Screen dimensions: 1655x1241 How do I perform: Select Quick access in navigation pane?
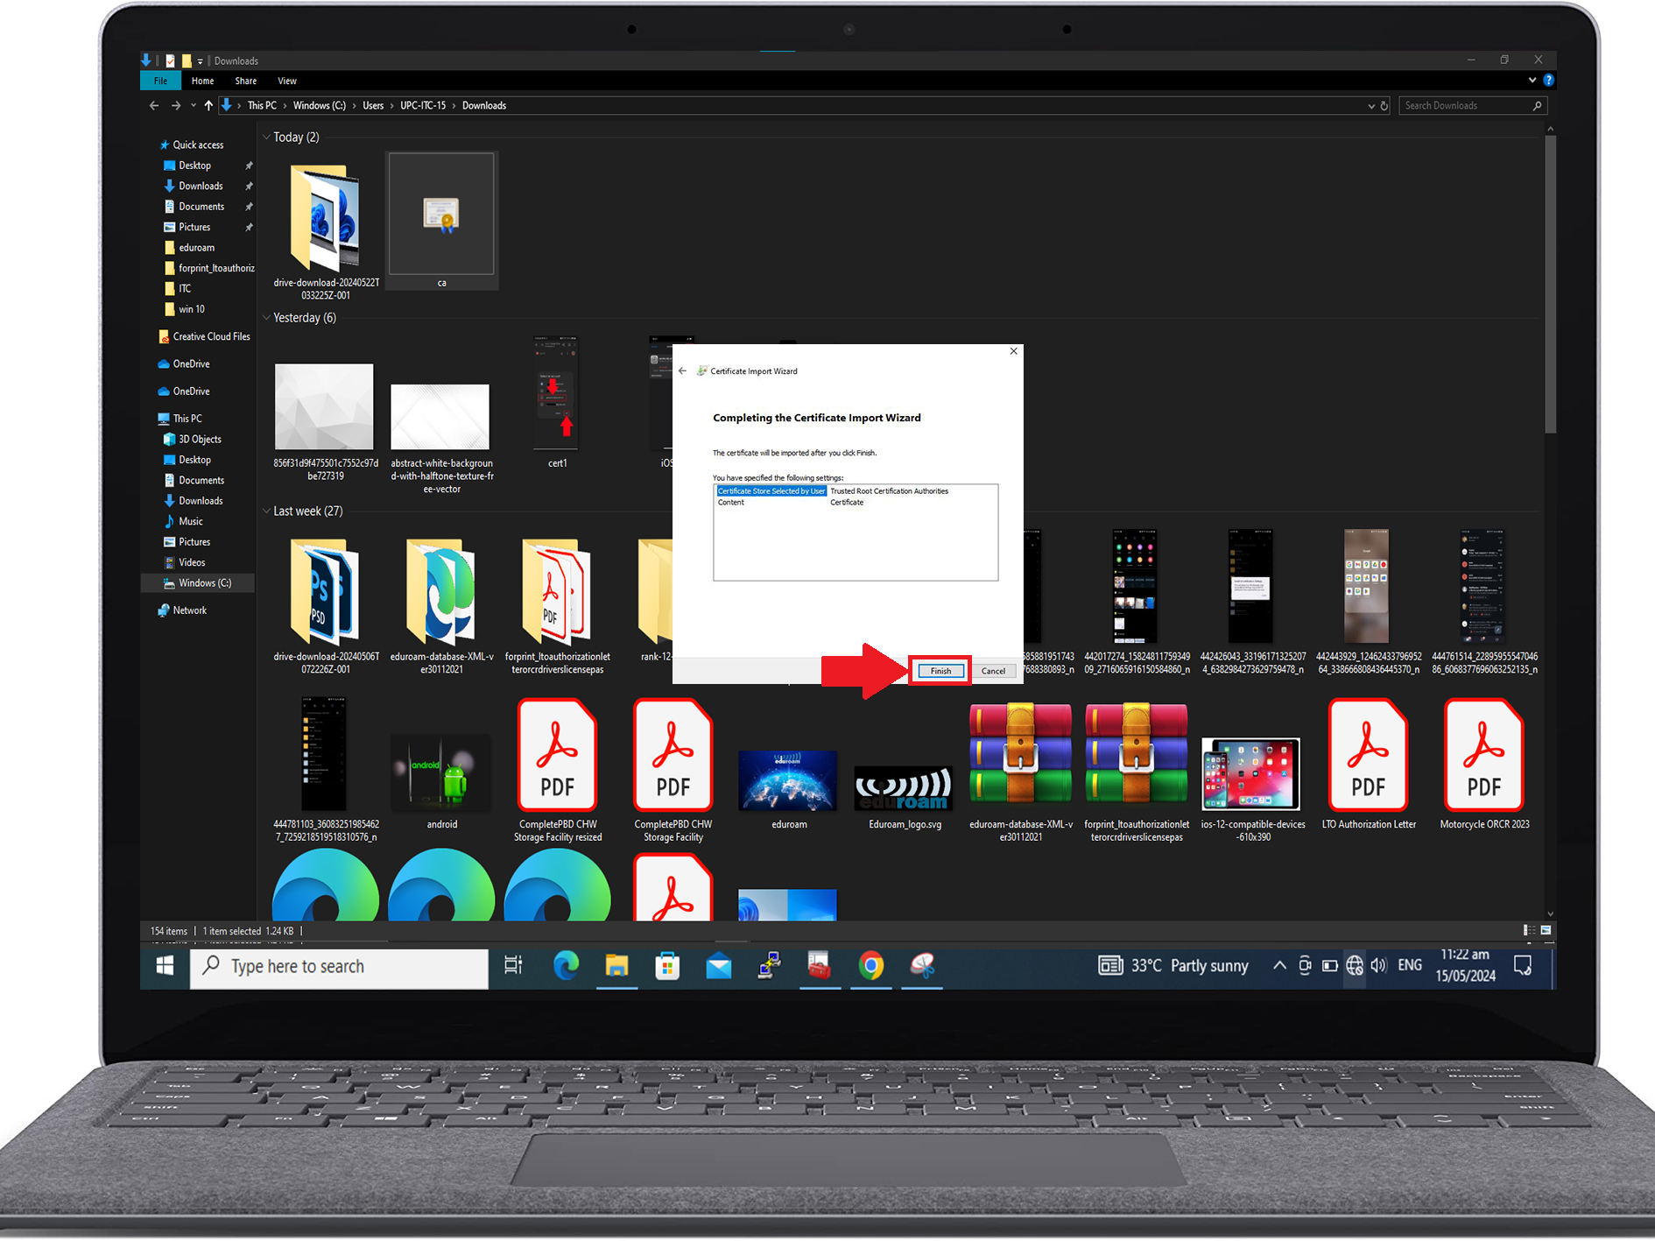(198, 145)
